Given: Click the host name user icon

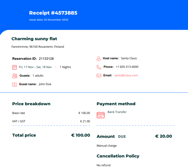Looking at the screenshot, I should pyautogui.click(x=99, y=59).
